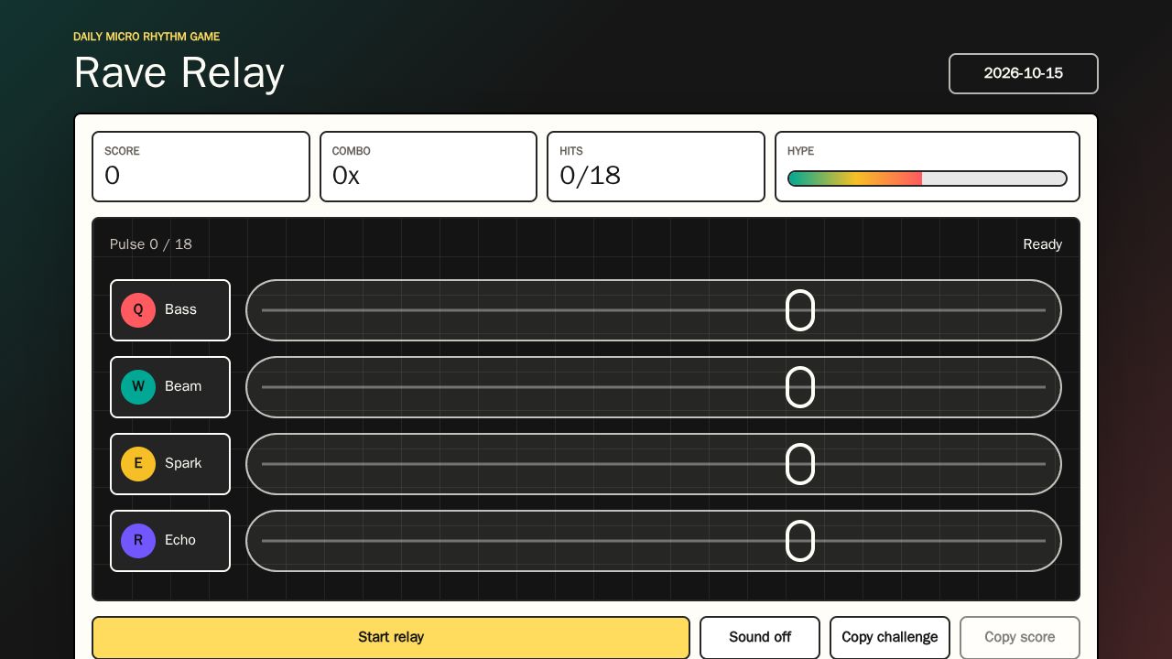The height and width of the screenshot is (659, 1172).
Task: Click the Hits counter 0/18
Action: click(656, 167)
